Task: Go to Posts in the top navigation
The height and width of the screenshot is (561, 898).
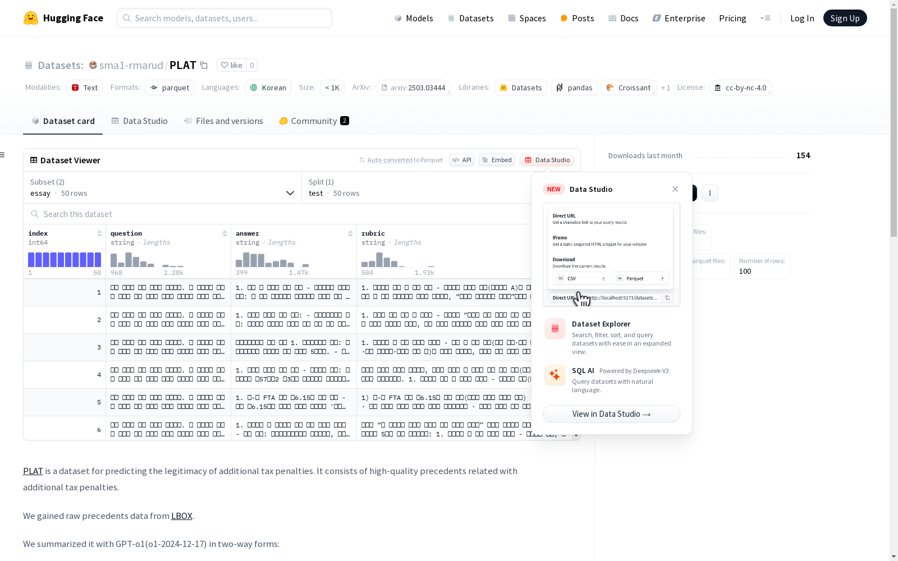Action: (577, 18)
